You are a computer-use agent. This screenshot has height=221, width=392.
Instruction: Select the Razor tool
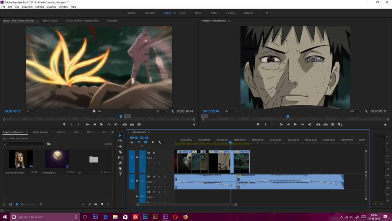(120, 152)
